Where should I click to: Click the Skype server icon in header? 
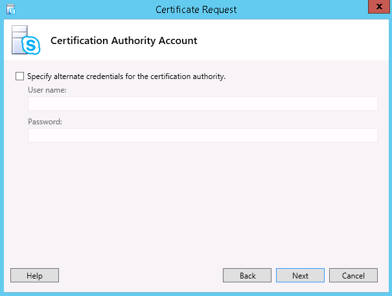pos(26,40)
